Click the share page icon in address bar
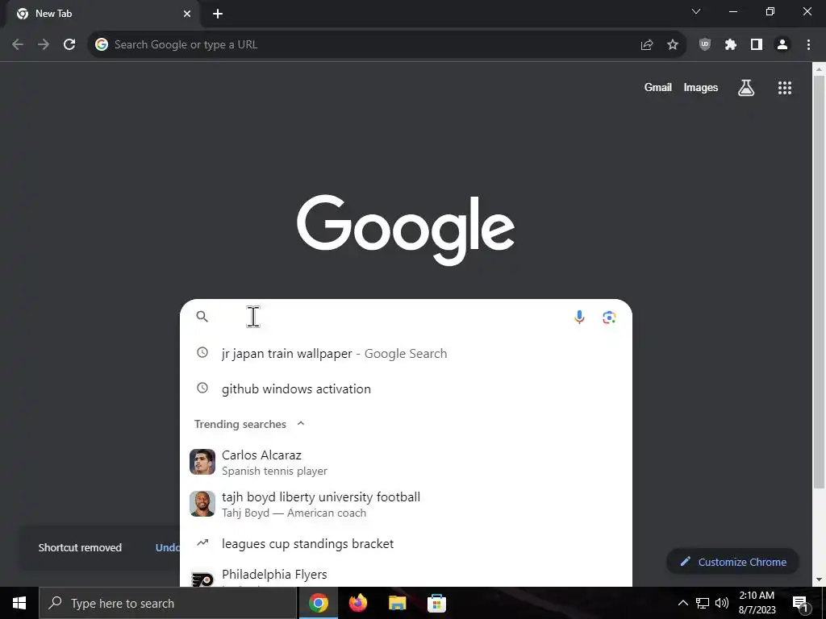This screenshot has height=619, width=826. [647, 45]
